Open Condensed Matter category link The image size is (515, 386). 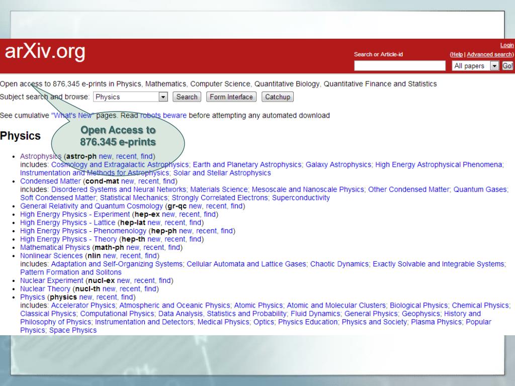pos(50,181)
